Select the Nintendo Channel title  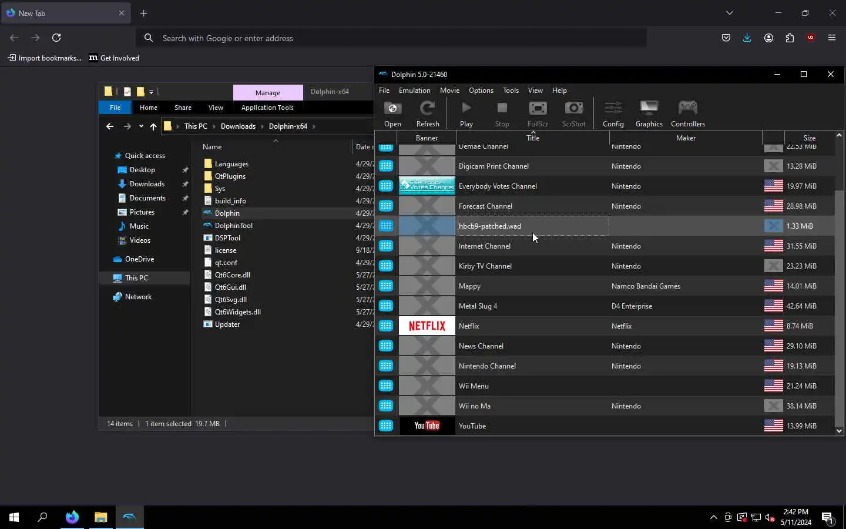point(487,366)
